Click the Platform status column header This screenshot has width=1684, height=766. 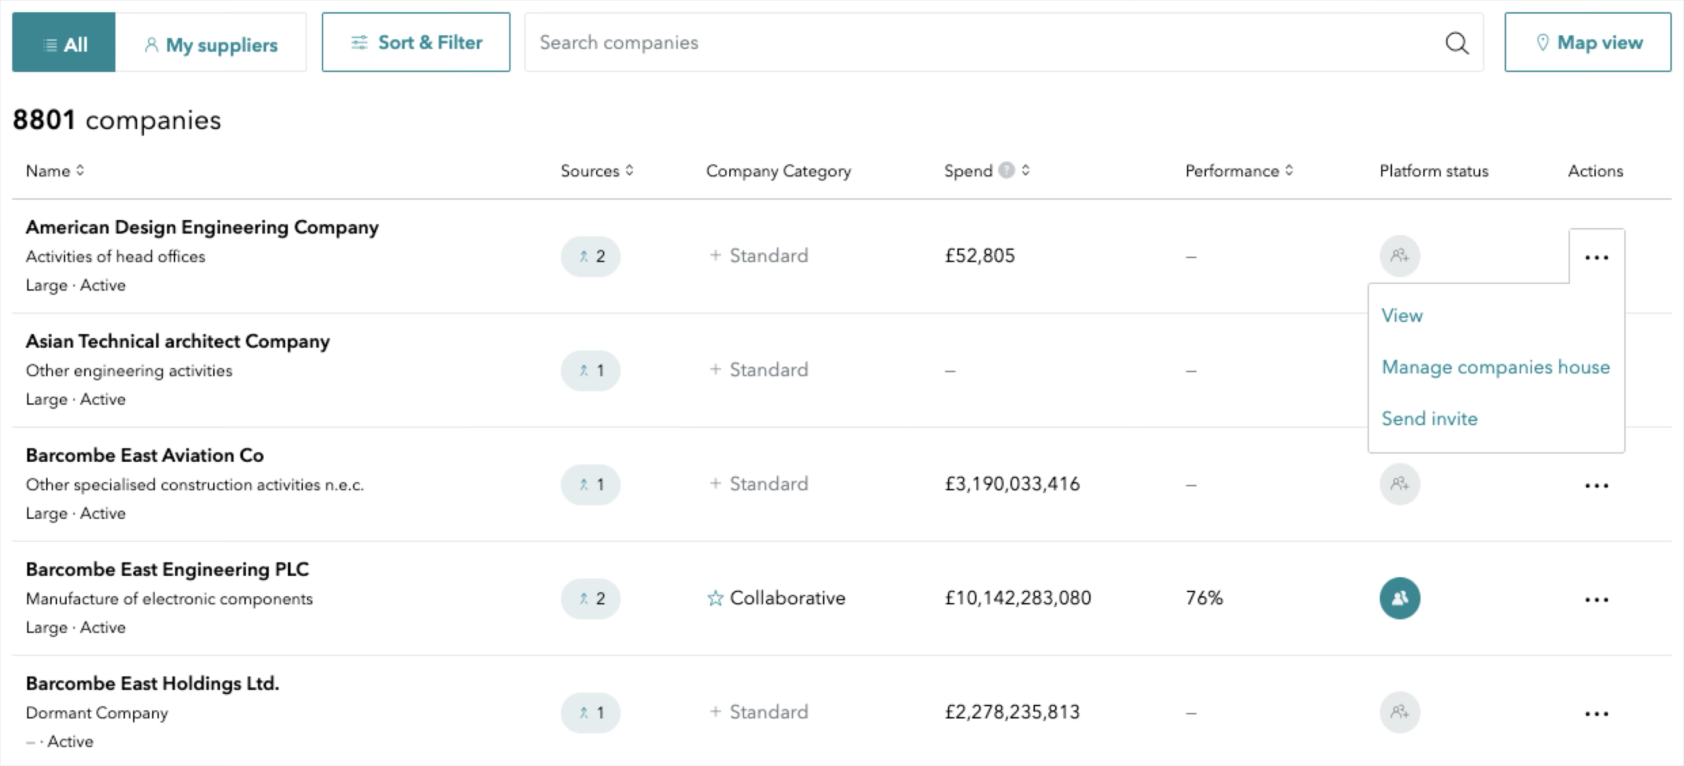pos(1434,171)
